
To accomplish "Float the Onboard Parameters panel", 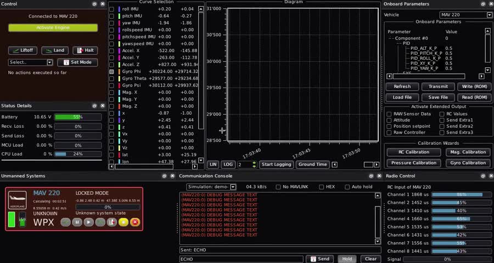I will [483, 4].
